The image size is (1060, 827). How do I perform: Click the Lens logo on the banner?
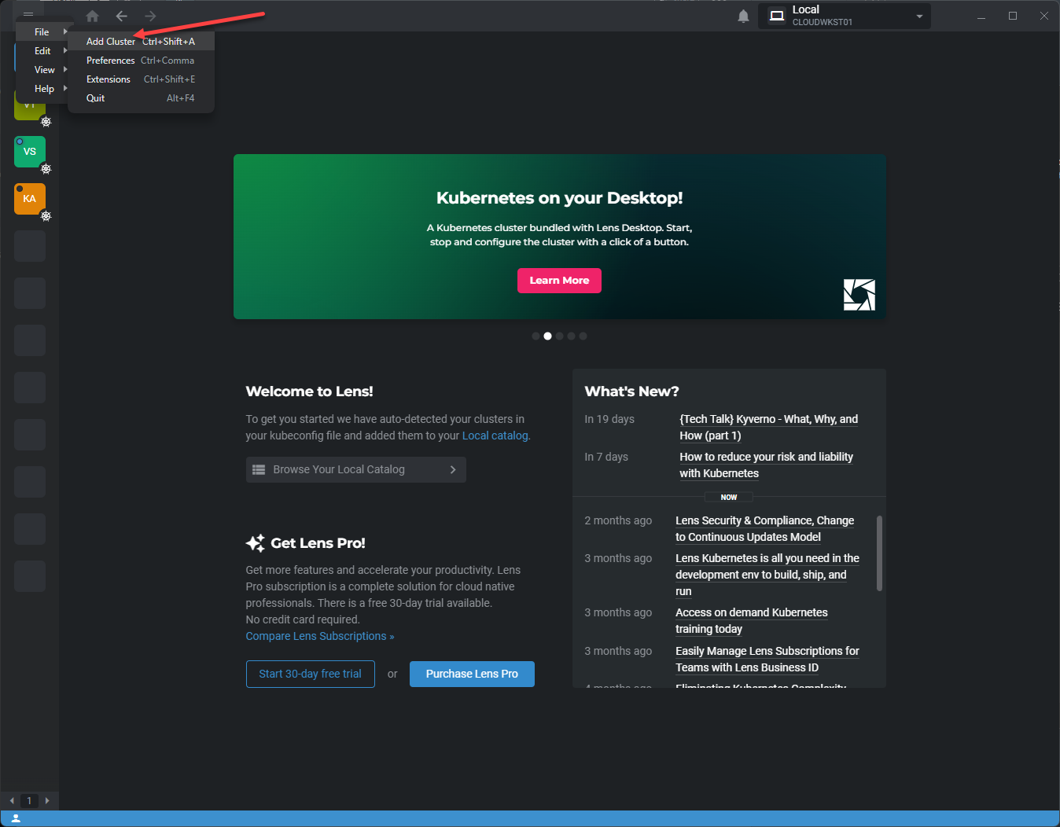coord(859,295)
